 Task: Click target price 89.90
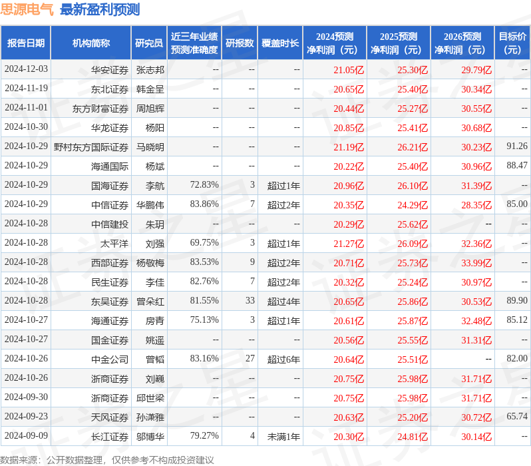click(517, 301)
